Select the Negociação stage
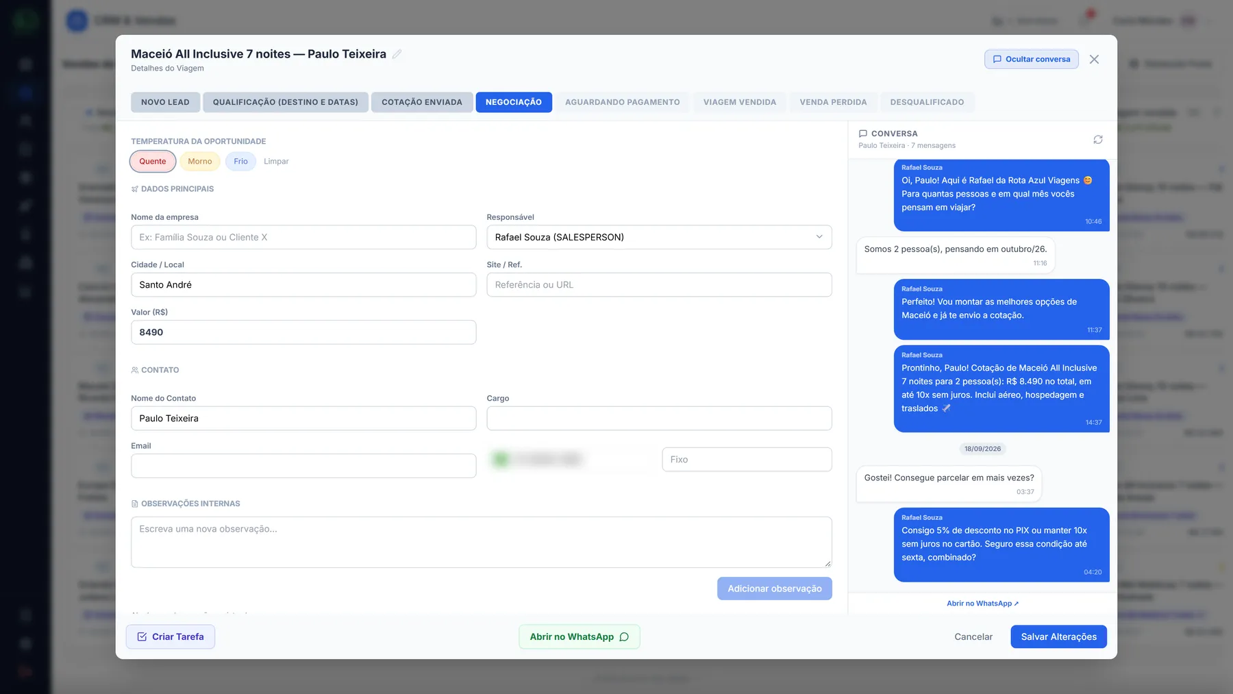This screenshot has height=694, width=1233. [514, 102]
